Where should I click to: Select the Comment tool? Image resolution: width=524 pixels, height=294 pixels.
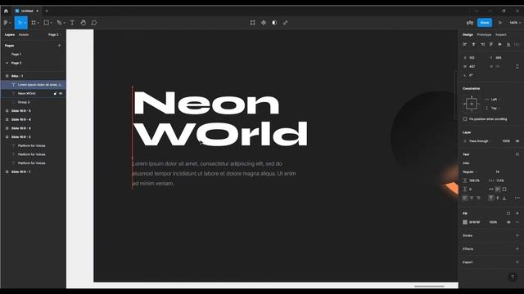(94, 23)
